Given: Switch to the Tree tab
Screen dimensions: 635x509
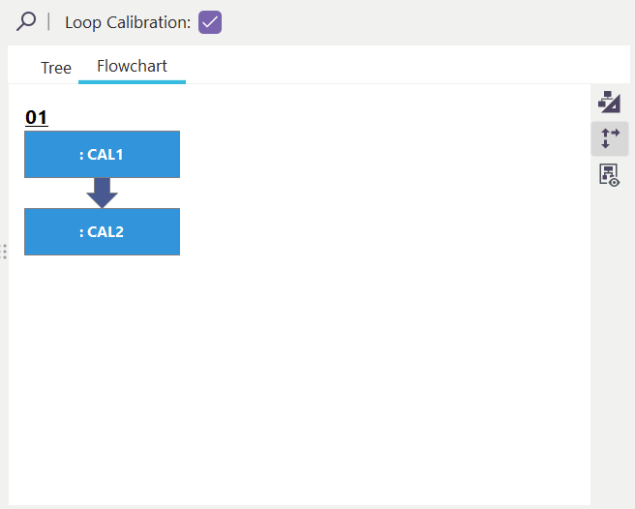Looking at the screenshot, I should [56, 68].
